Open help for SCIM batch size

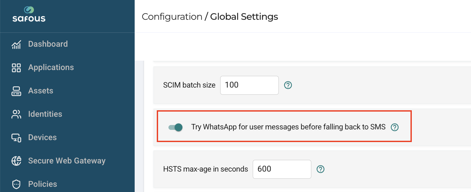click(x=288, y=85)
